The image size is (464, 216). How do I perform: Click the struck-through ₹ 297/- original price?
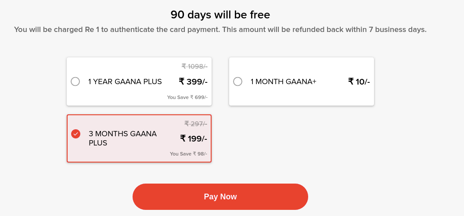[196, 124]
